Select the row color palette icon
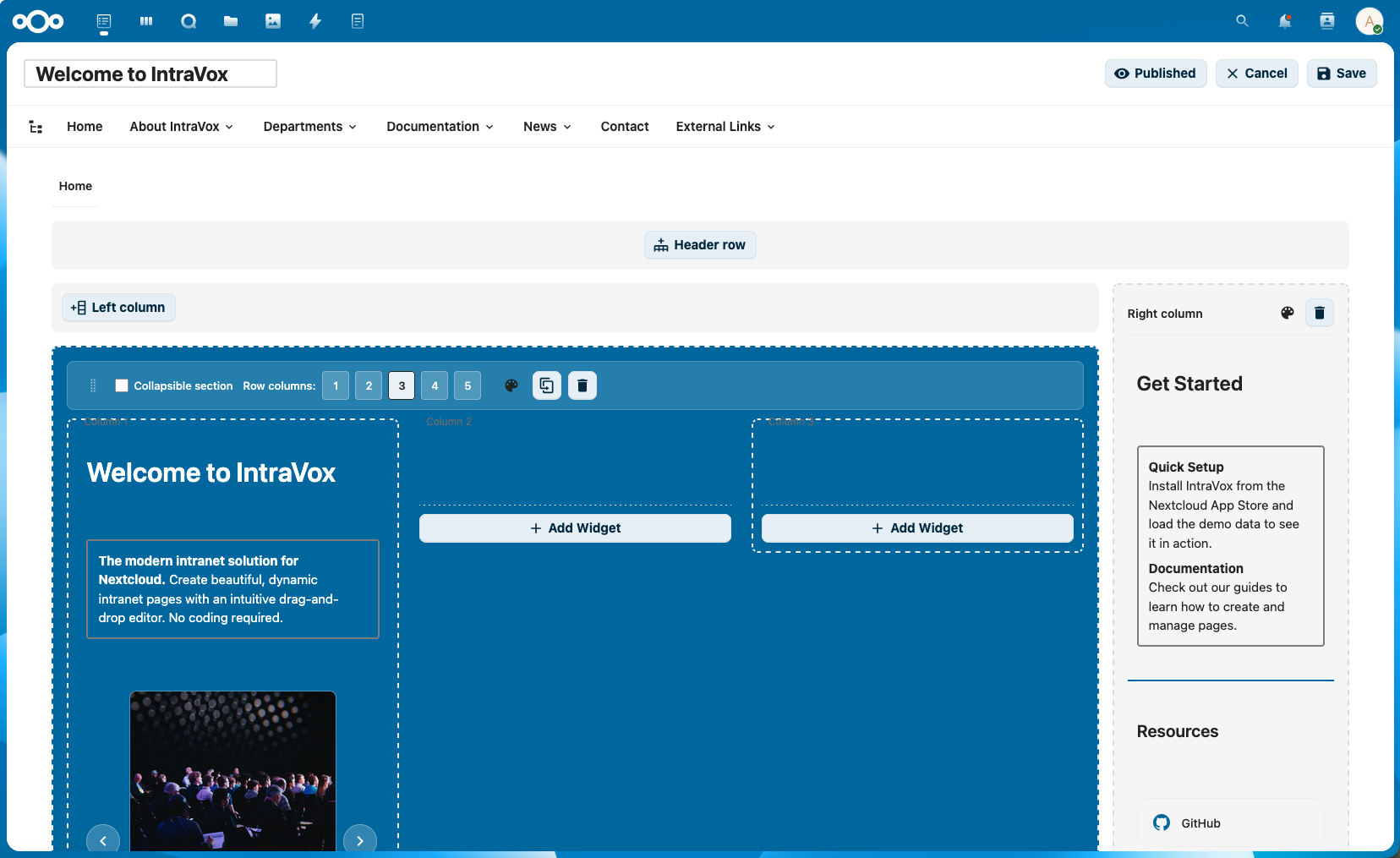1400x858 pixels. tap(511, 385)
